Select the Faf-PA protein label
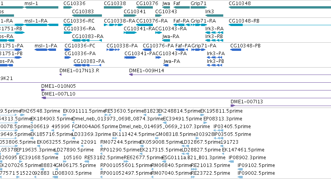Viewport: 331px width, 179px height. pyautogui.click(x=183, y=46)
